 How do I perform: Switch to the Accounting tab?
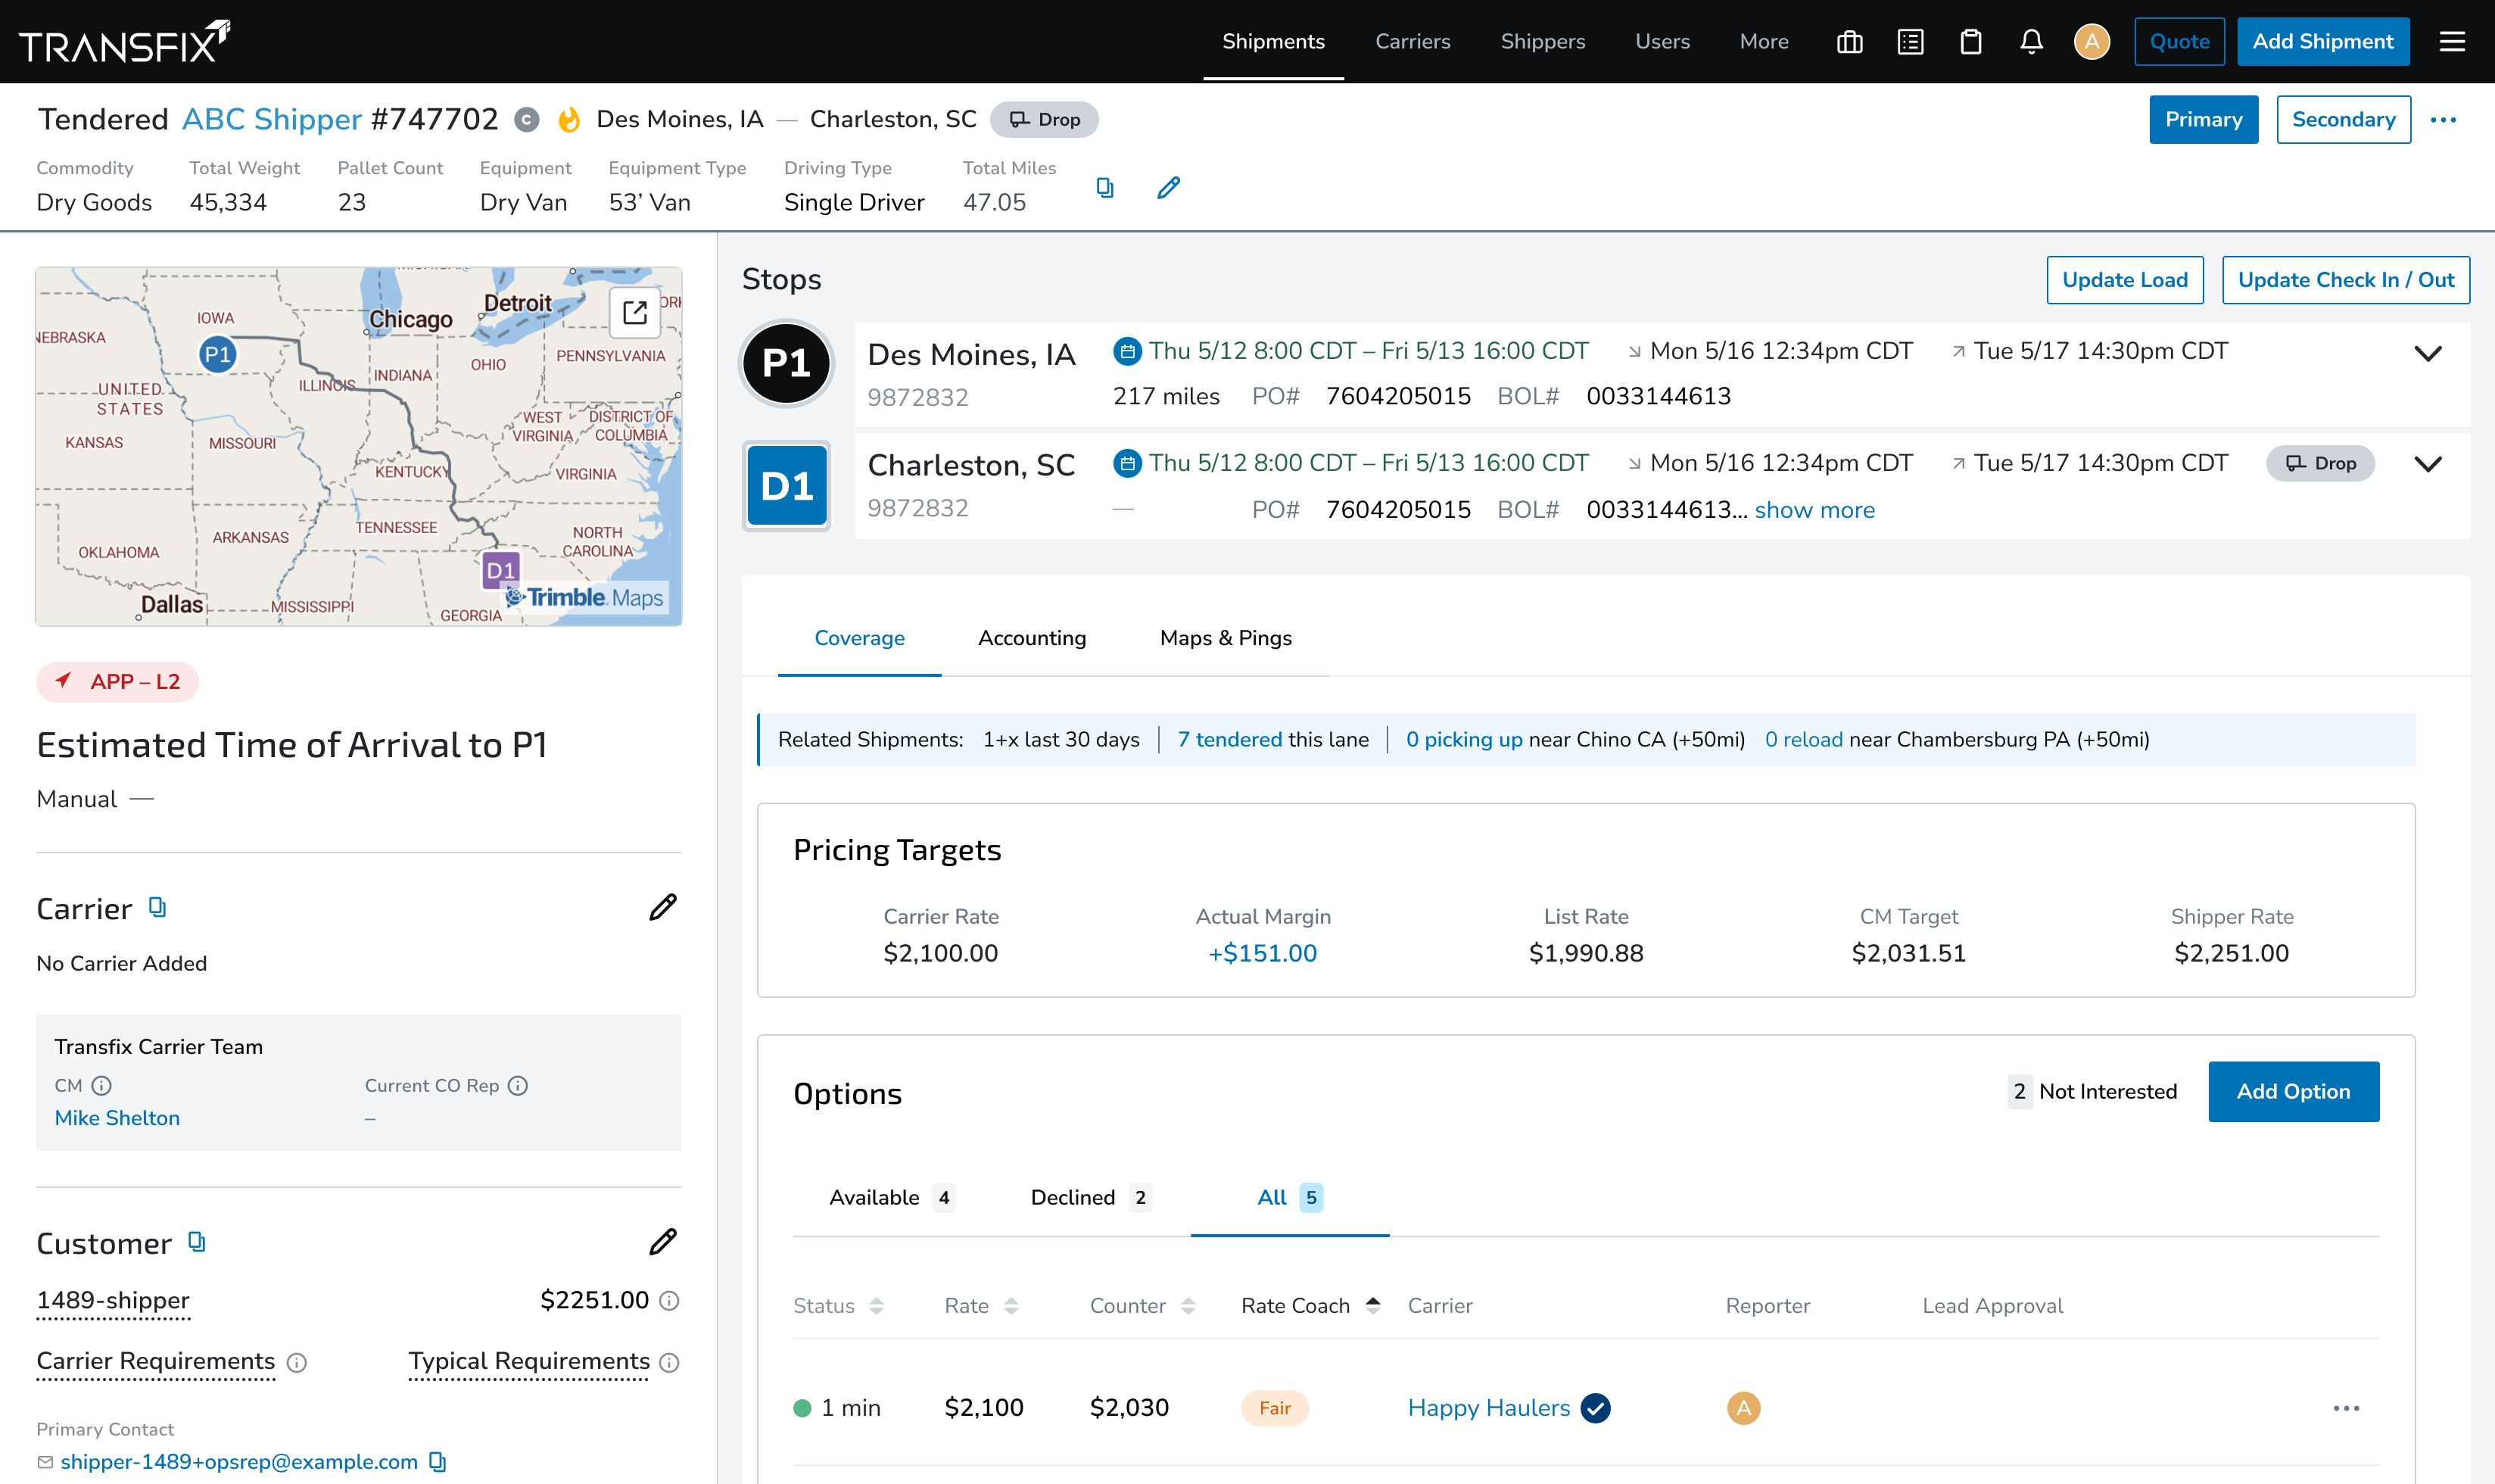pyautogui.click(x=1032, y=638)
